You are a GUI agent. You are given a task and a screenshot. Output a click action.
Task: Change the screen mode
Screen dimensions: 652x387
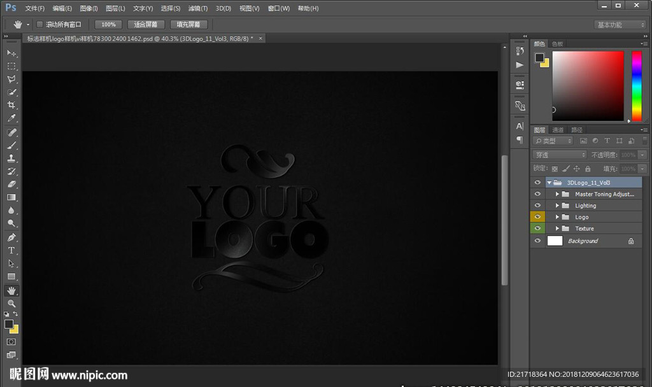(x=11, y=355)
